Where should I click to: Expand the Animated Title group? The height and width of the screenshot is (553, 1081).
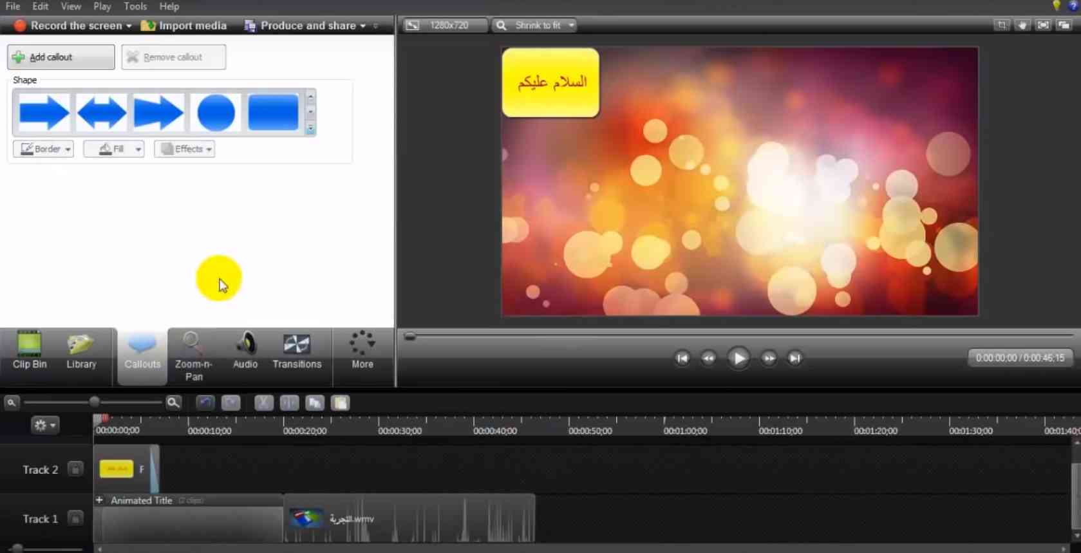pos(99,500)
